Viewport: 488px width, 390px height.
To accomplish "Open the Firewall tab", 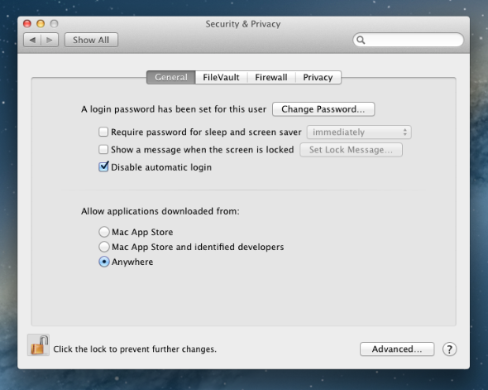I will (x=271, y=77).
